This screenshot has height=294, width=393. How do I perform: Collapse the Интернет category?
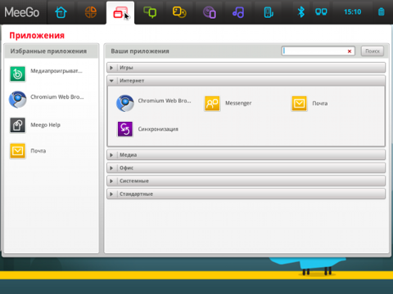coord(246,81)
